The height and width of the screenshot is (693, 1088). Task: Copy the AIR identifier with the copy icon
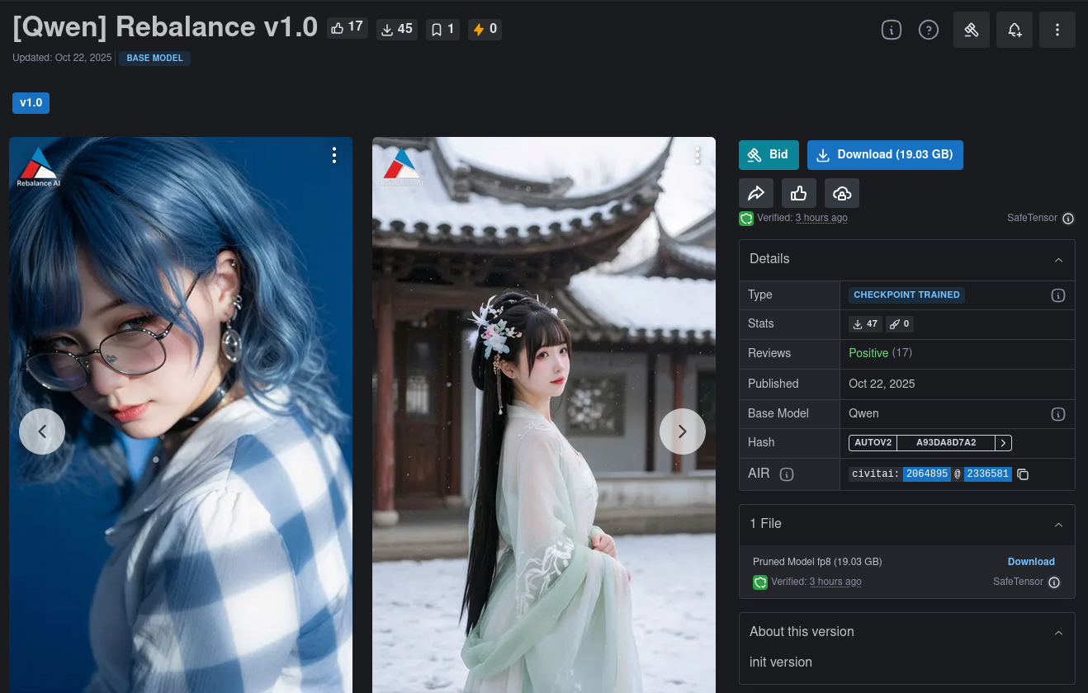point(1023,474)
